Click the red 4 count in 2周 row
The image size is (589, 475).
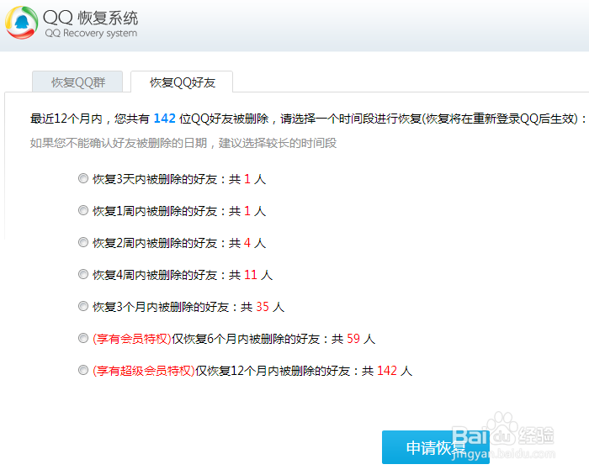(x=247, y=243)
